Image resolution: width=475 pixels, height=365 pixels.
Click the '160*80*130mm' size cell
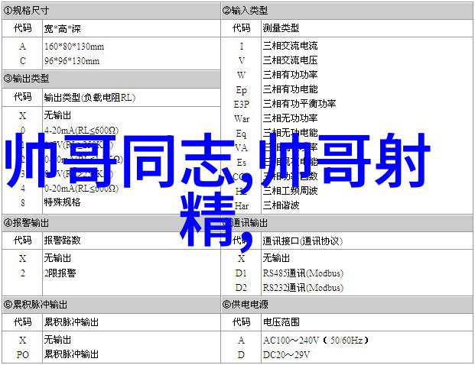point(74,47)
